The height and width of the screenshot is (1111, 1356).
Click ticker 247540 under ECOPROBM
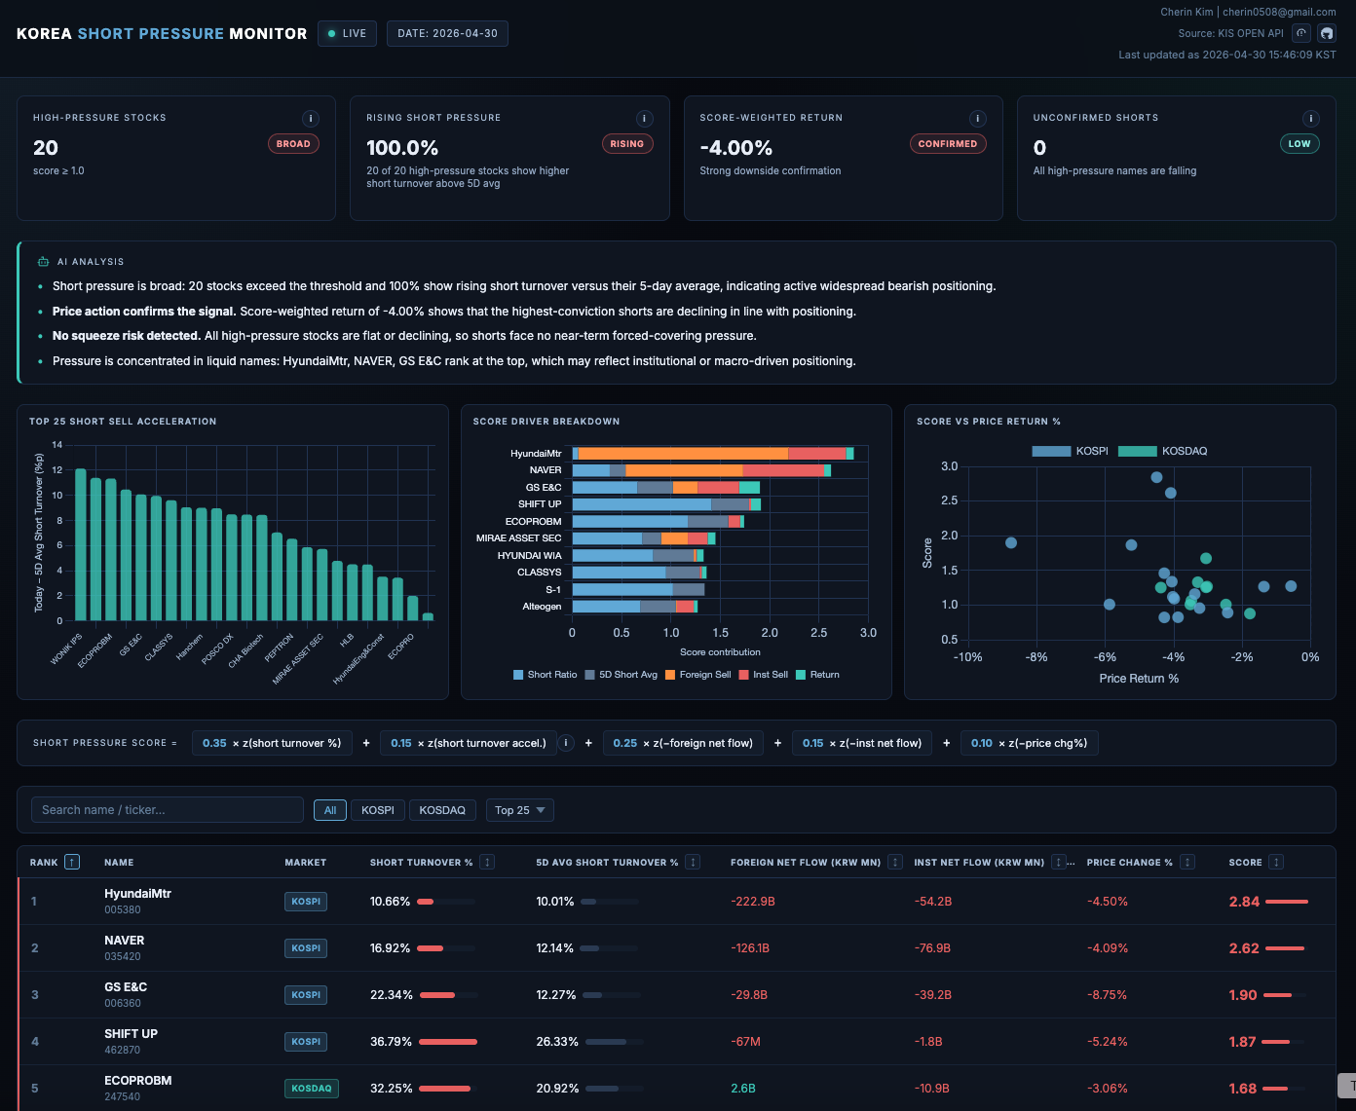(x=123, y=1097)
